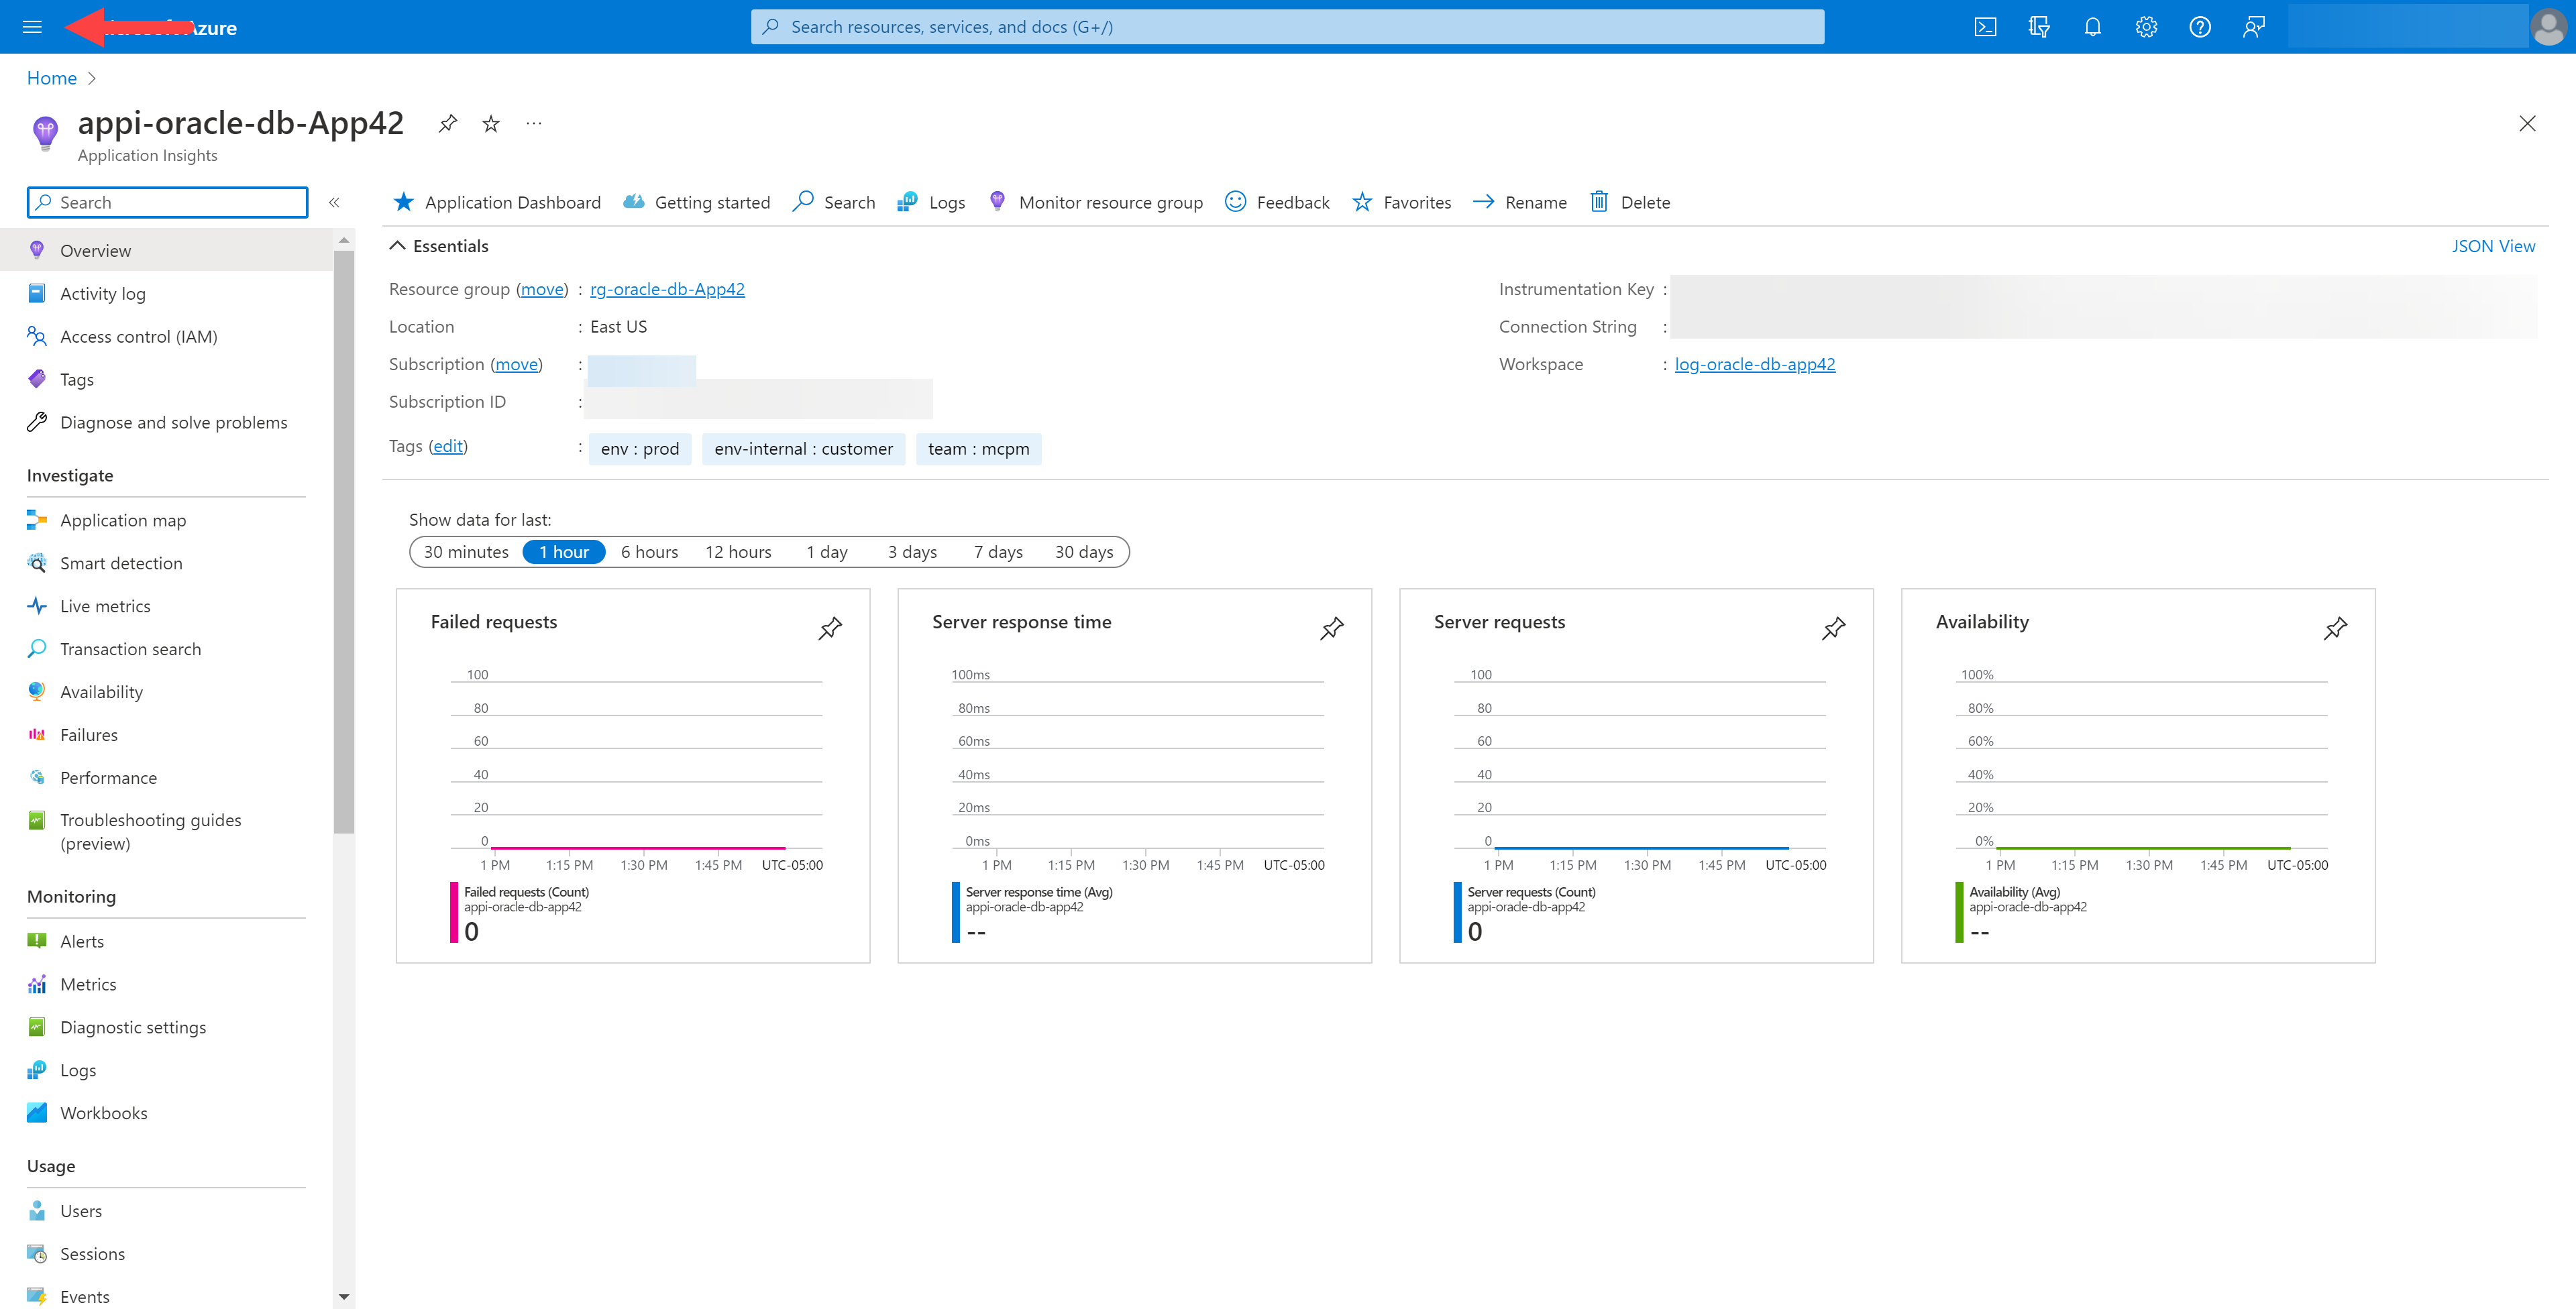Go to Home breadcrumb

pos(51,78)
